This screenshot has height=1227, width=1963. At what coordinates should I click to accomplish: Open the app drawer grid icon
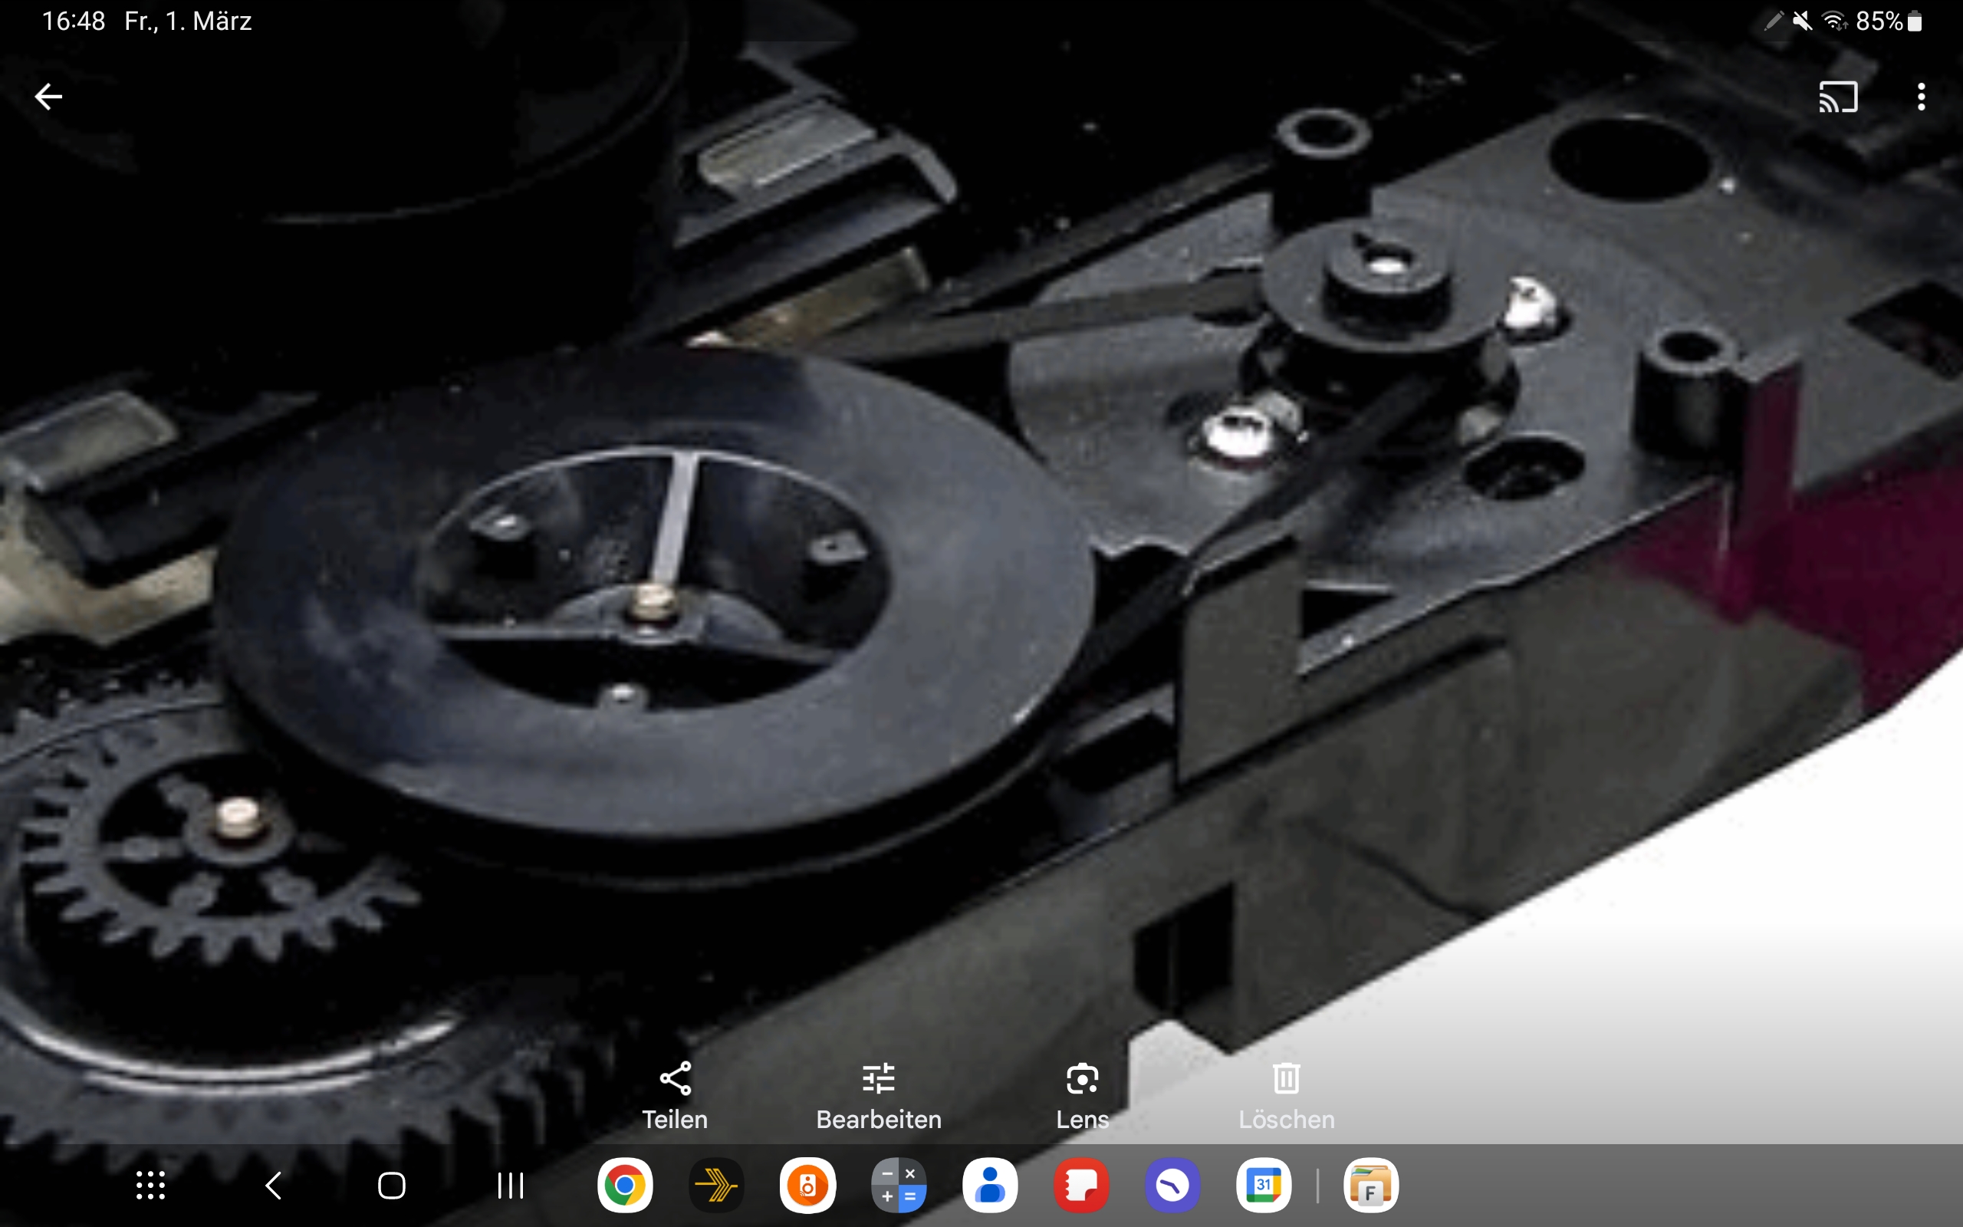pos(150,1186)
